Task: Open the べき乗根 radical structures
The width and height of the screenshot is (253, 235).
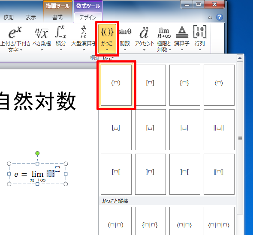Action: click(42, 39)
